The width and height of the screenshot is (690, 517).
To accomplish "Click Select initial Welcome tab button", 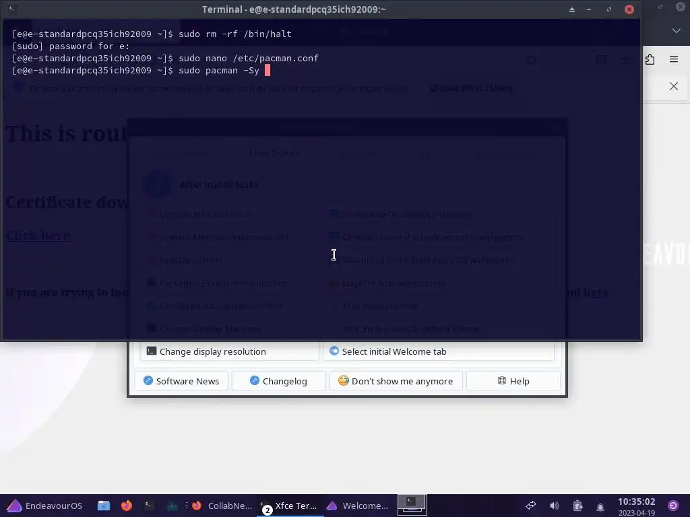I will (x=438, y=351).
